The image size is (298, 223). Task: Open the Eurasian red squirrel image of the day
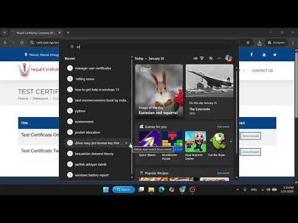159,91
